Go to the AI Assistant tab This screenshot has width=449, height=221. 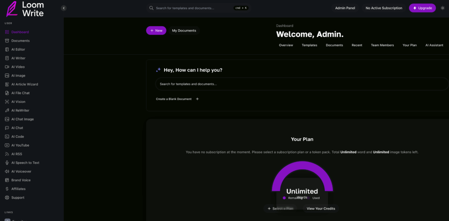point(434,45)
